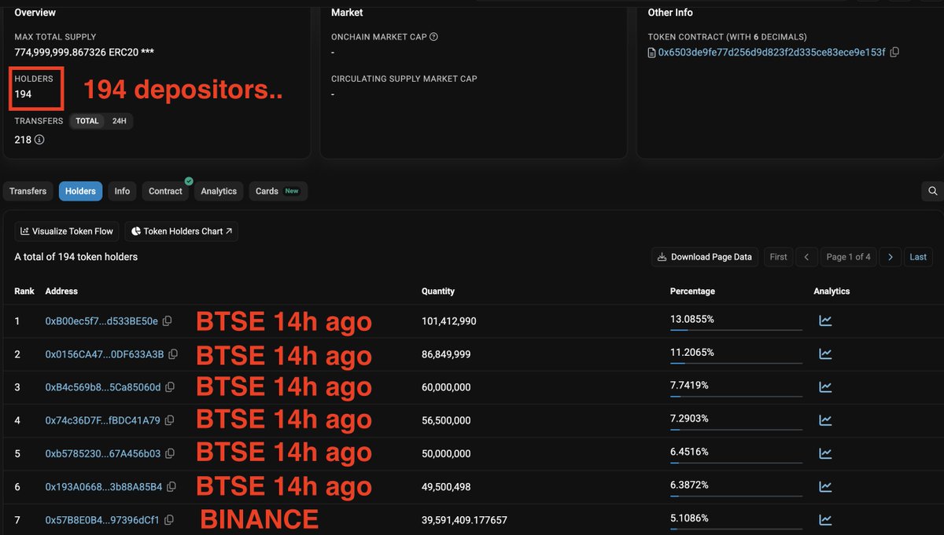Go to the next holders page
Image resolution: width=944 pixels, height=535 pixels.
890,257
